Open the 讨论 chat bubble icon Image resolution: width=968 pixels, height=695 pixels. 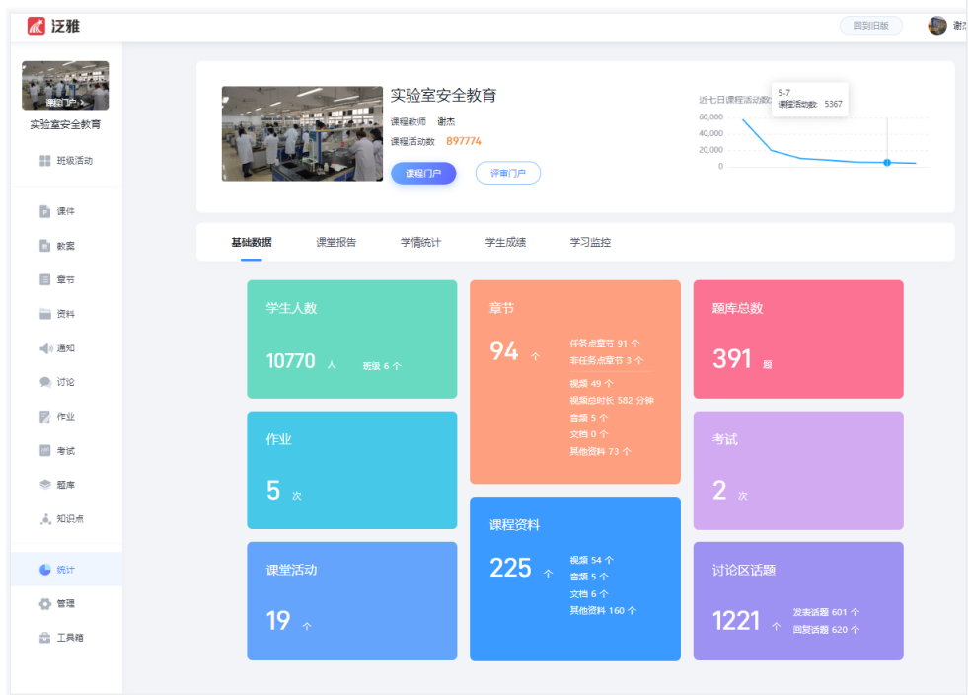pos(44,382)
